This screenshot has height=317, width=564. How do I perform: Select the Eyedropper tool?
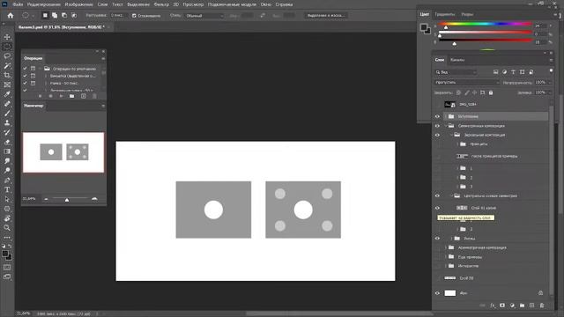point(7,94)
